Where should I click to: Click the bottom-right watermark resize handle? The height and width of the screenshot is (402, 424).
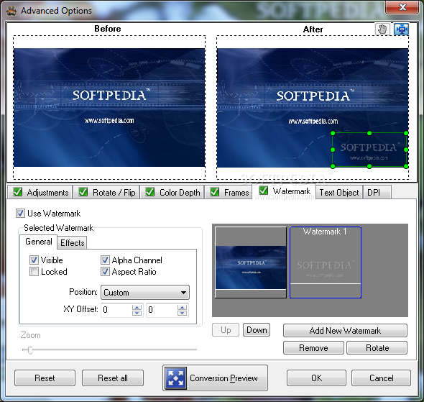406,166
